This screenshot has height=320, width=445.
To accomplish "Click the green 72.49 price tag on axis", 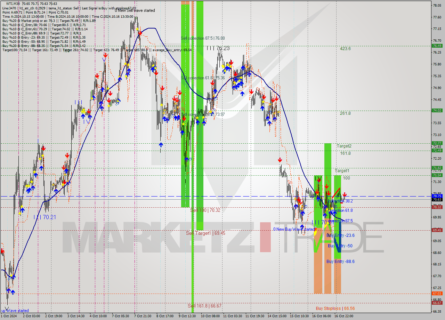I will click(x=437, y=150).
